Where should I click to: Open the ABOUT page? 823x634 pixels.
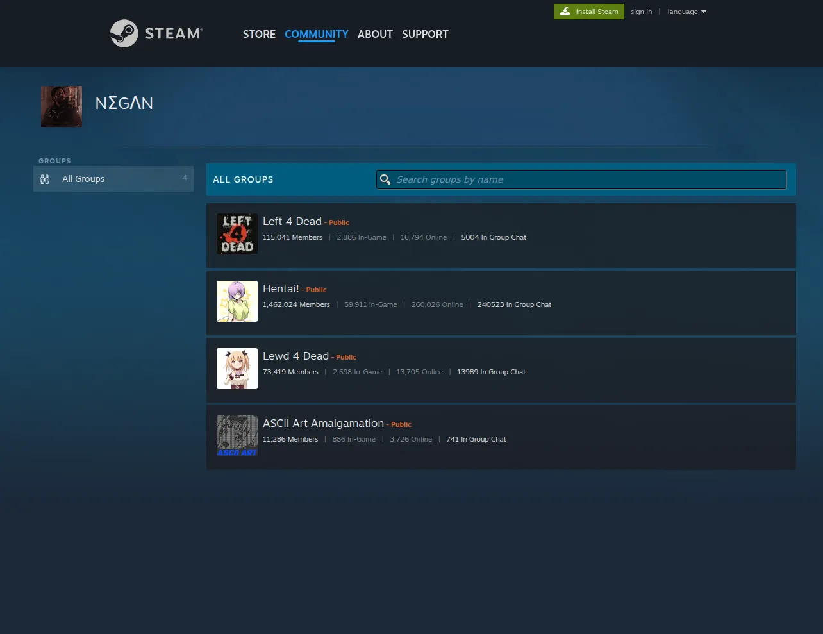pos(375,34)
